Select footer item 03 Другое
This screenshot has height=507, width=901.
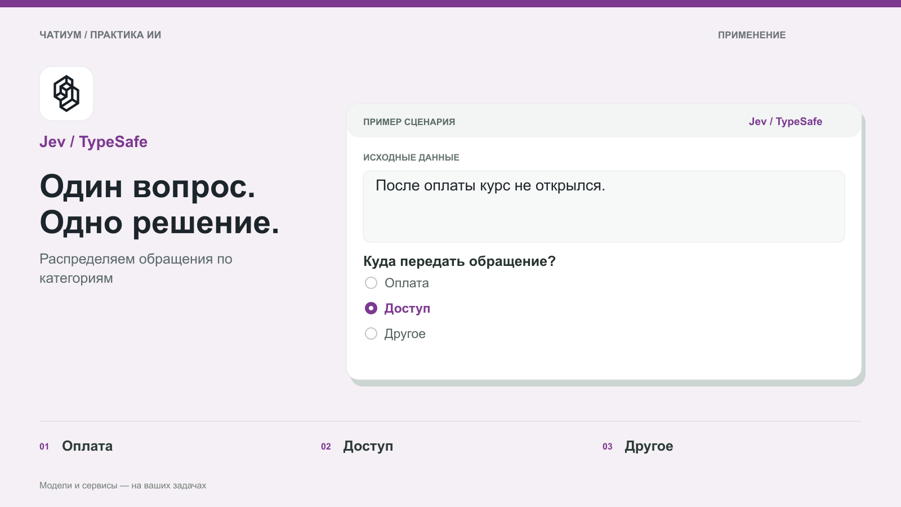pos(638,446)
